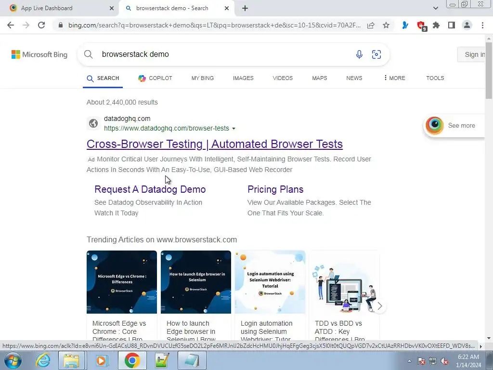493x370 pixels.
Task: Click the network tray icon
Action: [x=433, y=361]
